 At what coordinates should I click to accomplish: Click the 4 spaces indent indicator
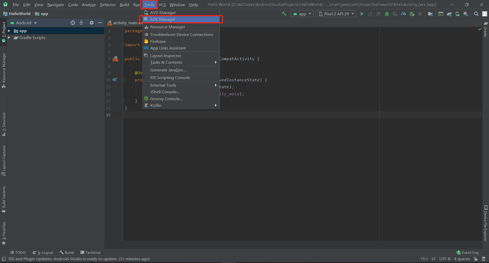coord(462,259)
